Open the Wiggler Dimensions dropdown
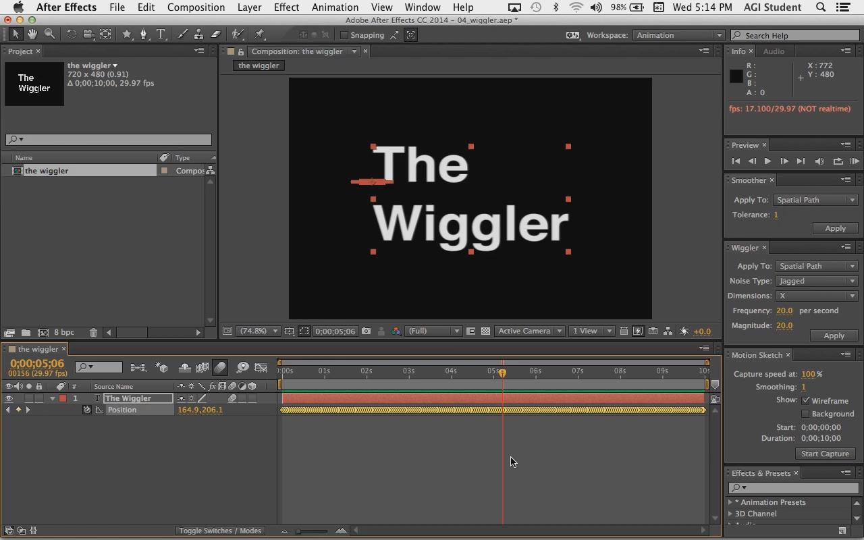Image resolution: width=864 pixels, height=540 pixels. pos(815,296)
